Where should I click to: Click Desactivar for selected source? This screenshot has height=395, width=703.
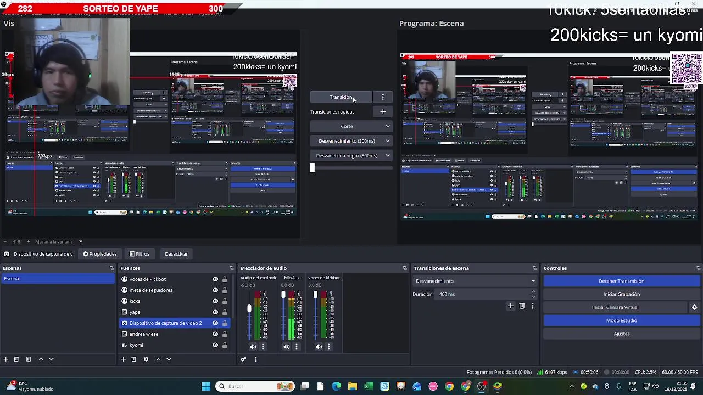[176, 254]
